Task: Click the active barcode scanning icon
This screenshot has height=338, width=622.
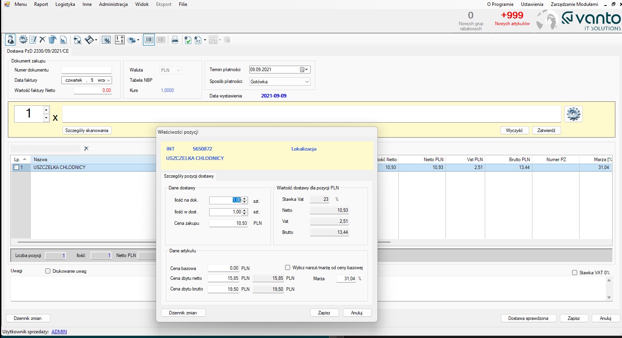Action: (149, 40)
